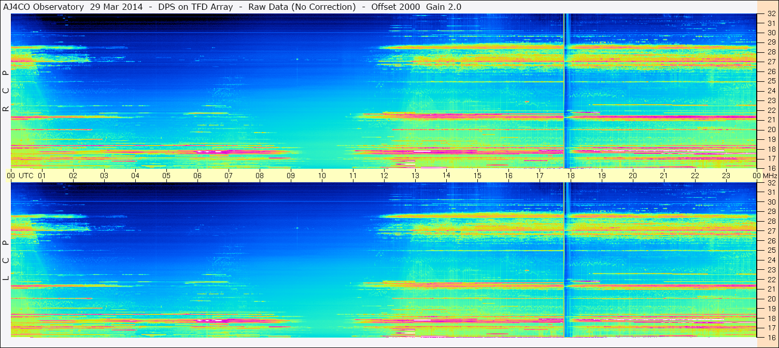Click the "26" MHz label of RCP plot
The height and width of the screenshot is (348, 779).
click(771, 71)
